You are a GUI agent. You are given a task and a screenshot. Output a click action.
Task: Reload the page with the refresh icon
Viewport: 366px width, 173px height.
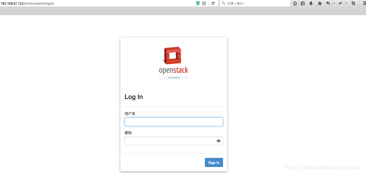[x=213, y=3]
